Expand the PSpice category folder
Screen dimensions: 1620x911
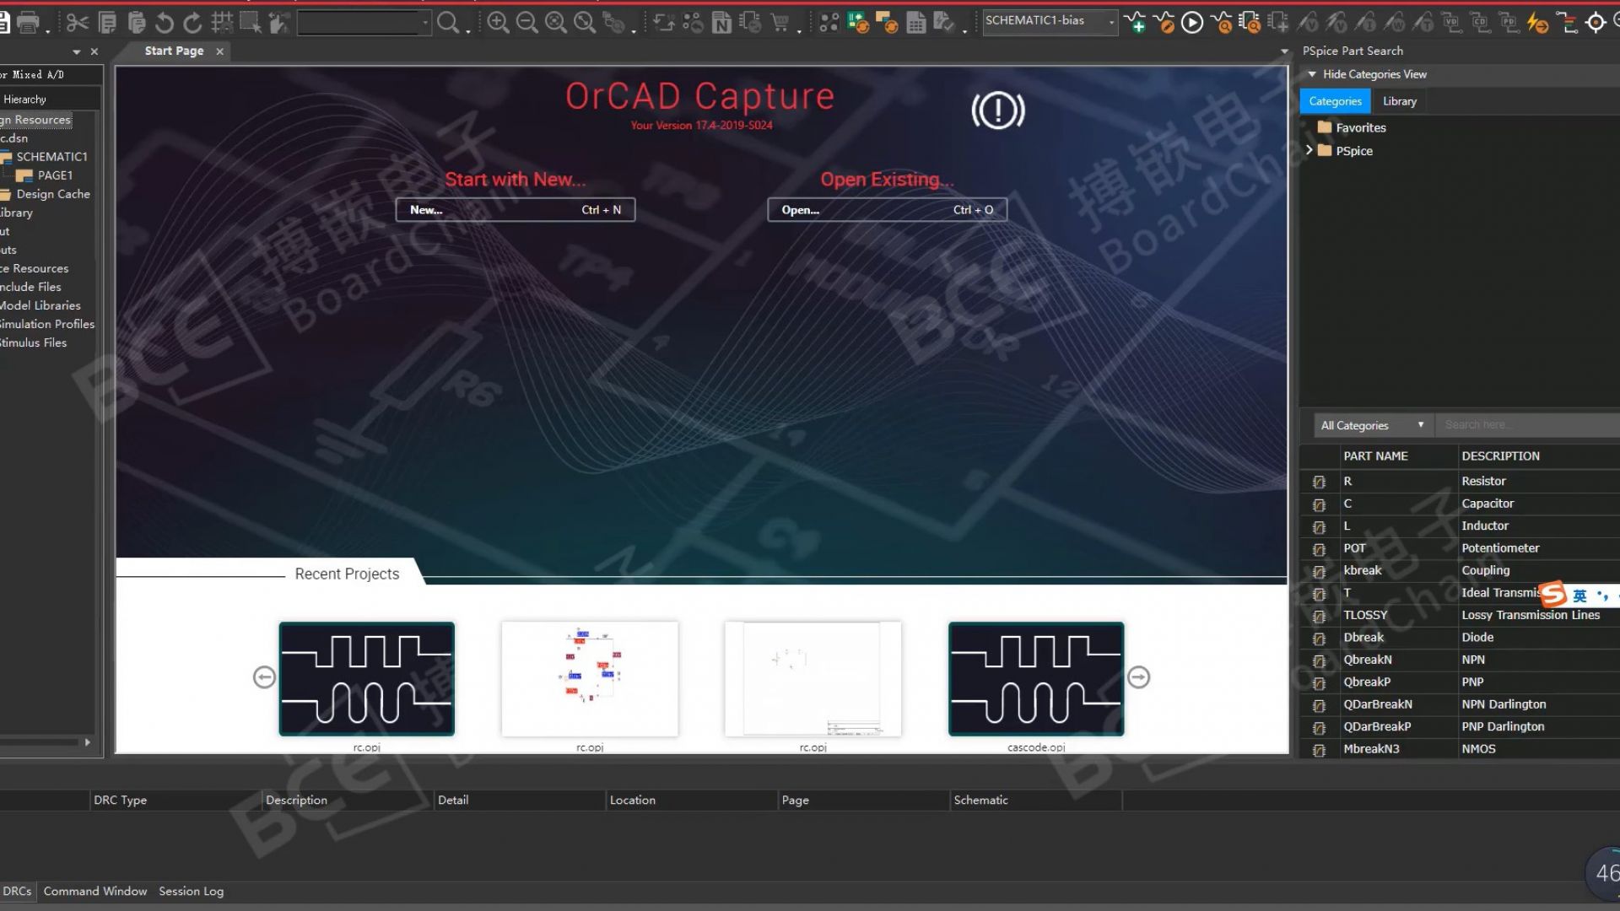pos(1309,150)
